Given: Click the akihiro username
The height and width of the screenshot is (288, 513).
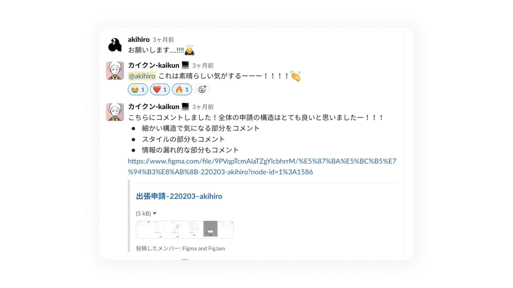Looking at the screenshot, I should tap(139, 39).
